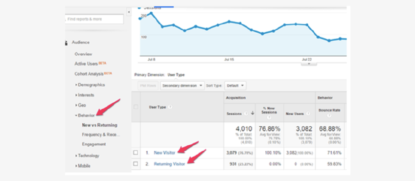Click the Audience section icon

[x=66, y=43]
